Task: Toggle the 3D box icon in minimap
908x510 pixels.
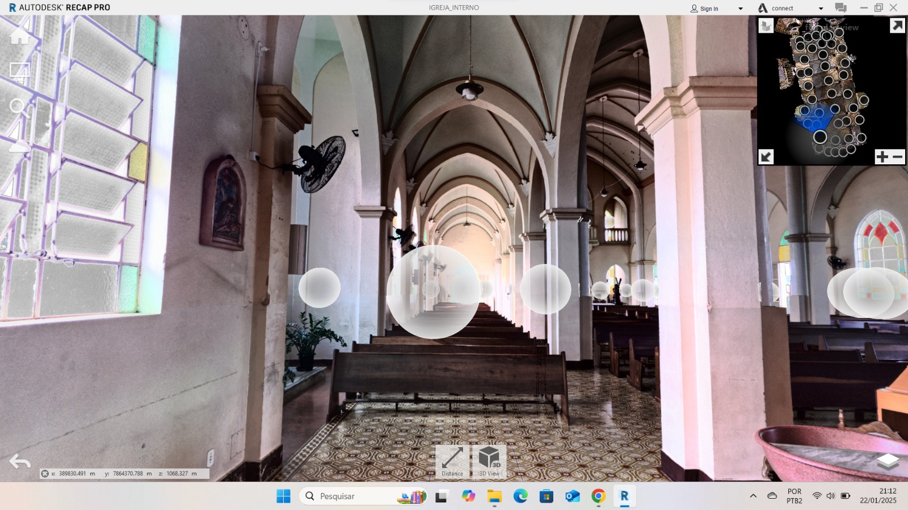Action: [766, 26]
